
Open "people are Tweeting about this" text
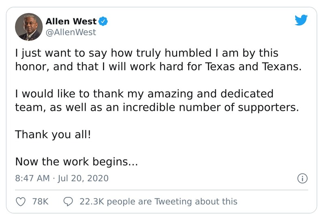[172, 201]
